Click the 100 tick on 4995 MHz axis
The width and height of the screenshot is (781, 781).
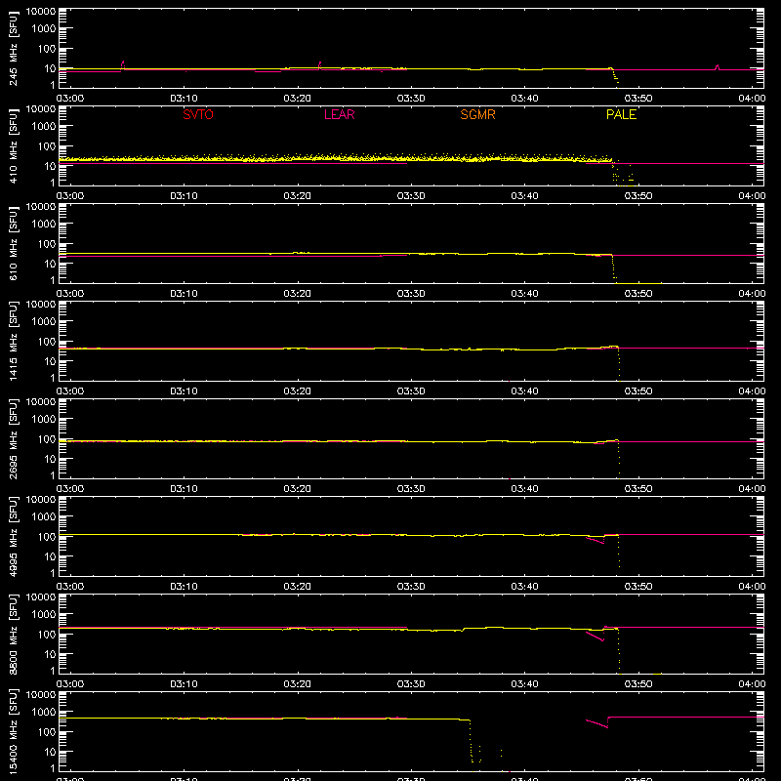(x=47, y=537)
